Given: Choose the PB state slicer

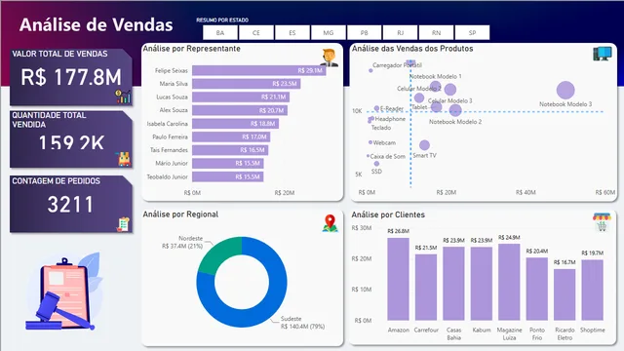Looking at the screenshot, I should 364,32.
